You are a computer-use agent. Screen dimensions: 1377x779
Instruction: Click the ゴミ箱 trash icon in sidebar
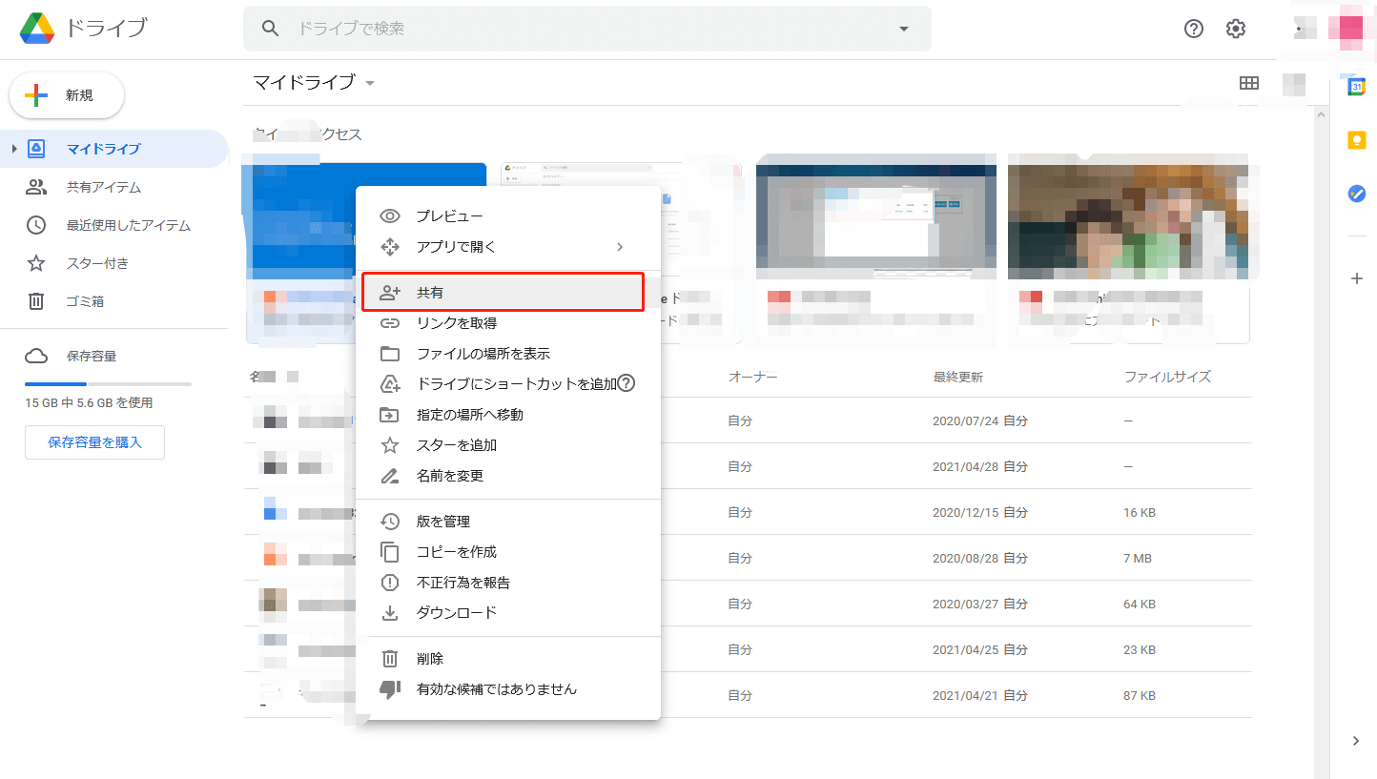point(36,300)
